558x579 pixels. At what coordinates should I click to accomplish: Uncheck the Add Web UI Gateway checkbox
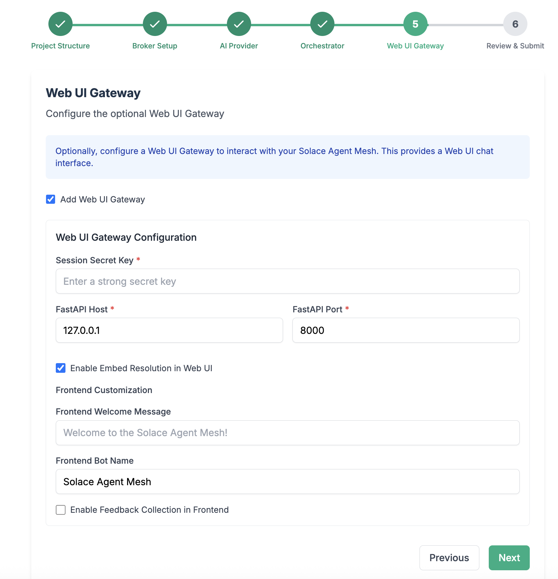pos(51,199)
